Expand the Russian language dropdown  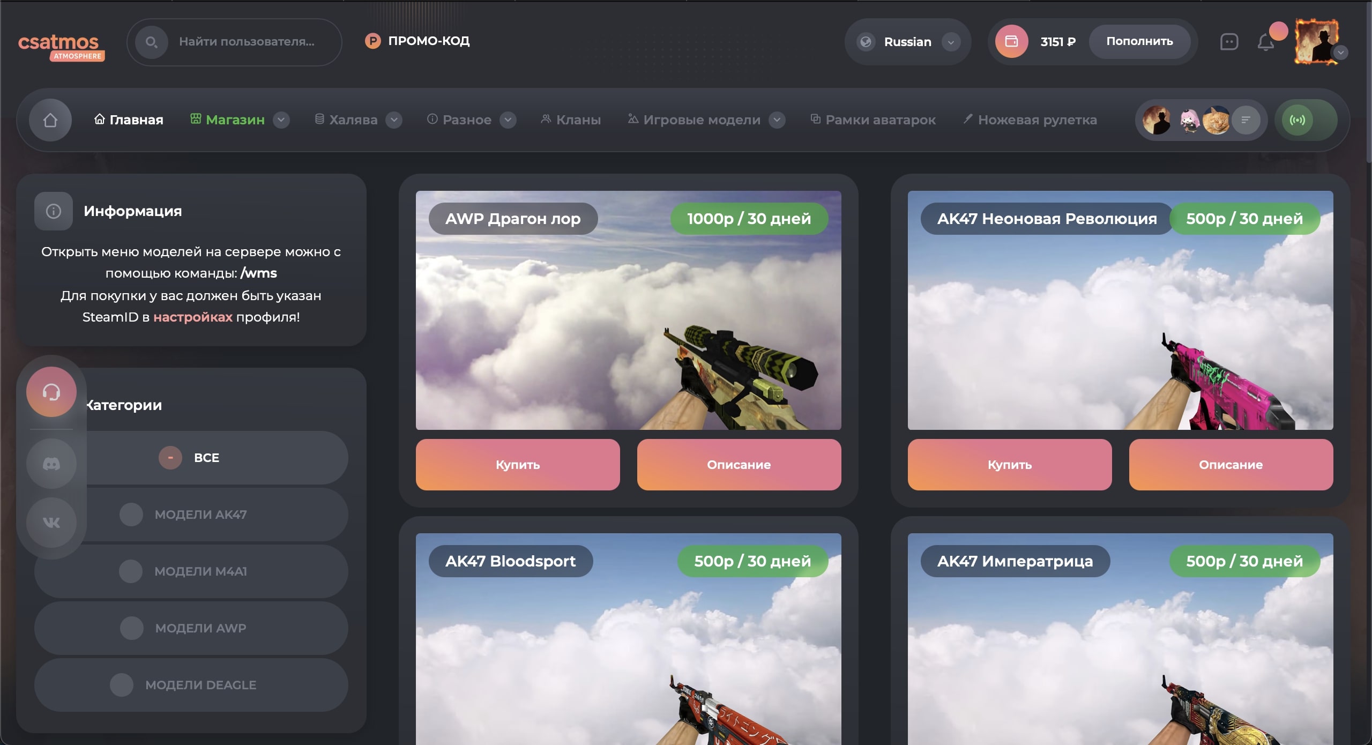pos(951,42)
